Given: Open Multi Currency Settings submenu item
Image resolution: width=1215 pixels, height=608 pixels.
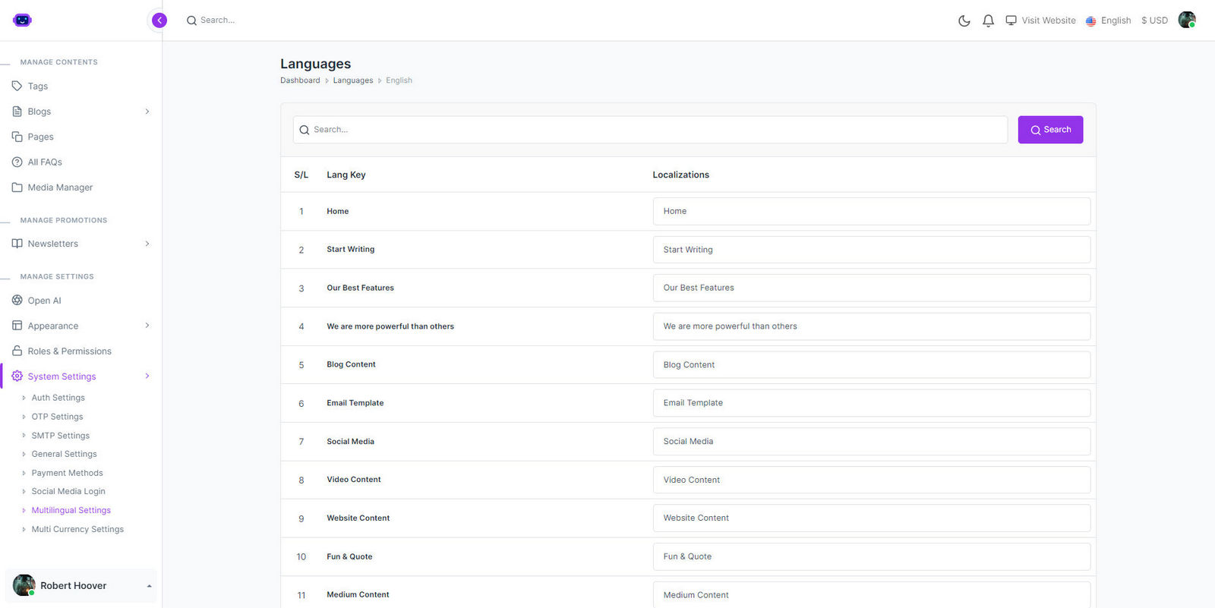Looking at the screenshot, I should click(x=77, y=529).
